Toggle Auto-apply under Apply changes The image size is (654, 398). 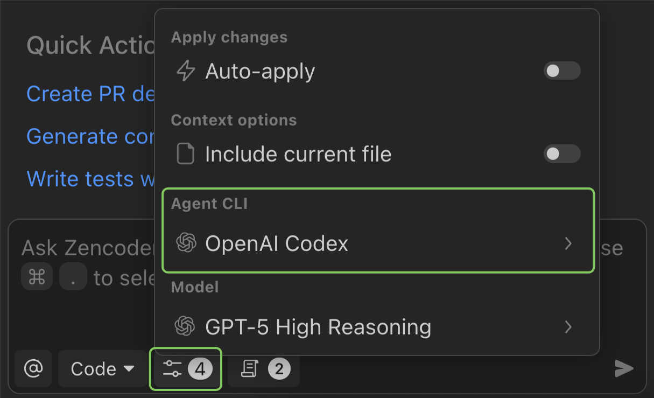click(561, 71)
